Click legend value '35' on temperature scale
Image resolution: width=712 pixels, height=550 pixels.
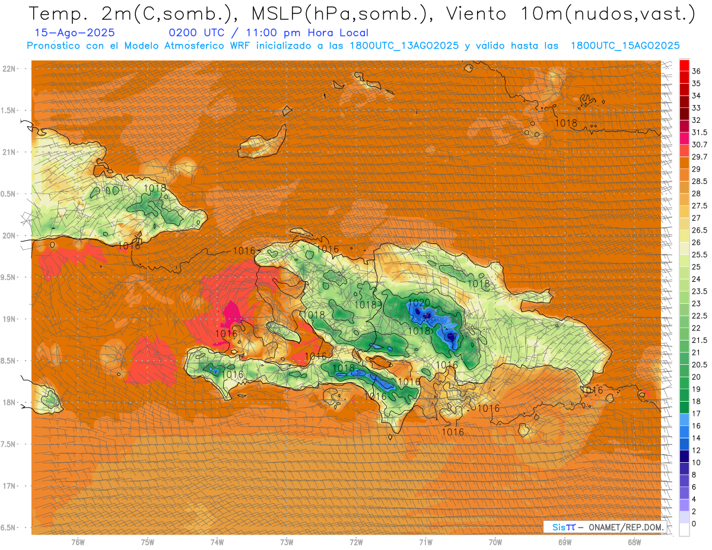[x=697, y=84]
